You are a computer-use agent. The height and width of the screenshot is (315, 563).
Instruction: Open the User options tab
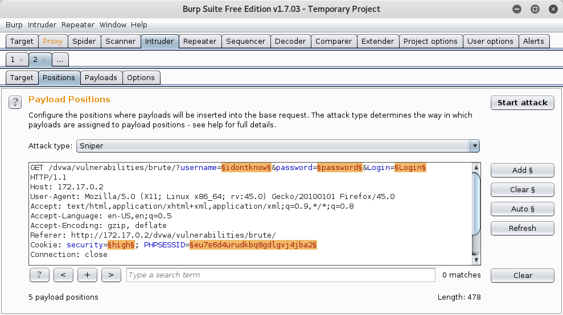pyautogui.click(x=490, y=42)
